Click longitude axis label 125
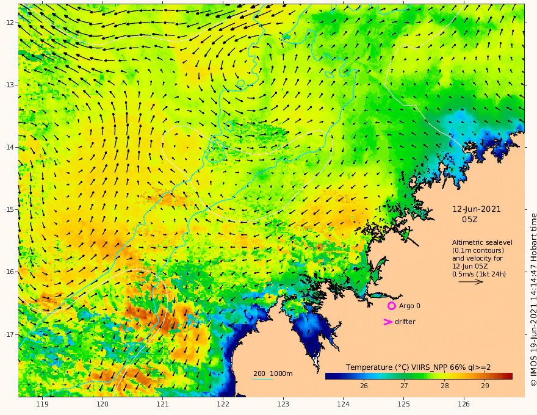Screen dimensions: 537x415 [x=404, y=405]
